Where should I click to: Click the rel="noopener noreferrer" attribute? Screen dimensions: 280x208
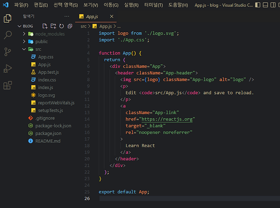tap(159, 133)
